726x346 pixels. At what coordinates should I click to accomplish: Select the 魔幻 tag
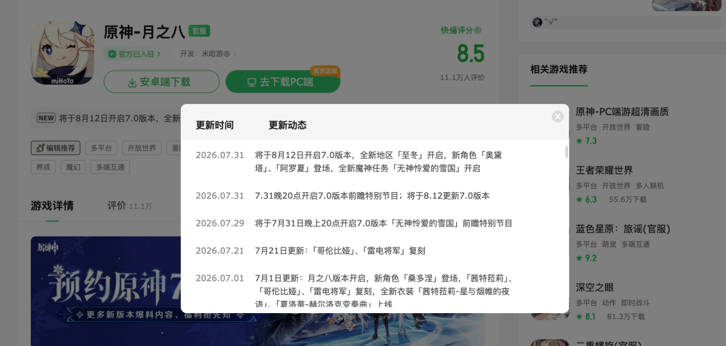point(73,167)
